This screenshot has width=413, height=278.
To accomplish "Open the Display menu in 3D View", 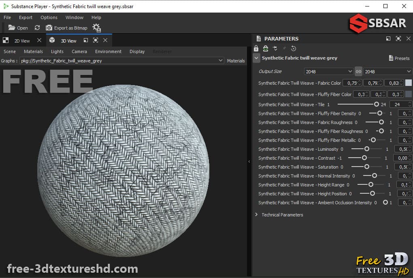I will 137,51.
